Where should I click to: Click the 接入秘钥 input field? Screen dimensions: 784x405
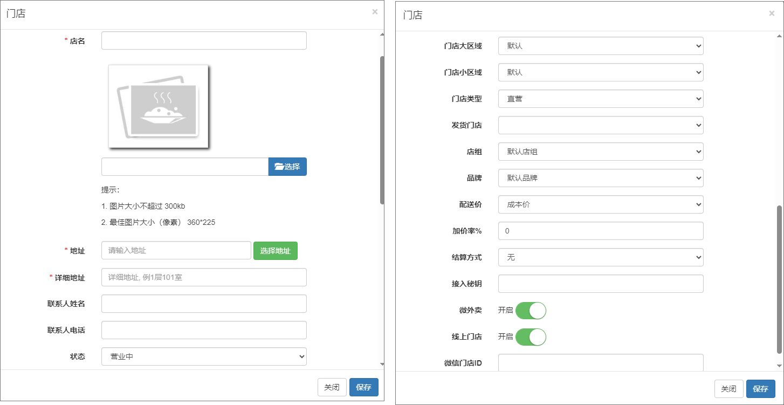pos(601,284)
